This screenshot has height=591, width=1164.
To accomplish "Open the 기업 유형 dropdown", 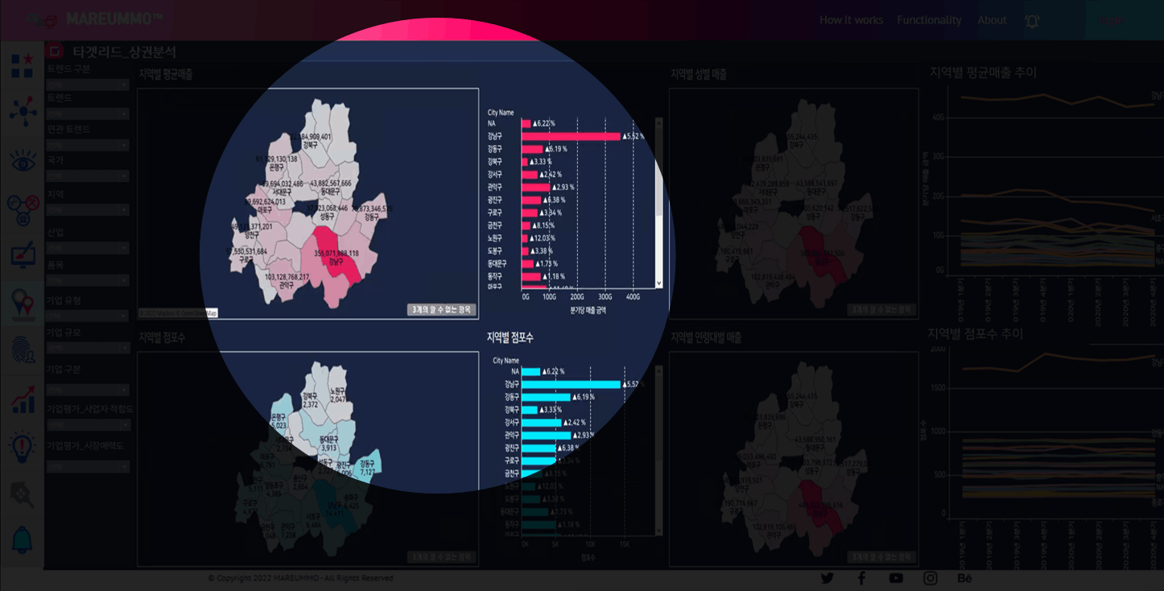I will (87, 316).
